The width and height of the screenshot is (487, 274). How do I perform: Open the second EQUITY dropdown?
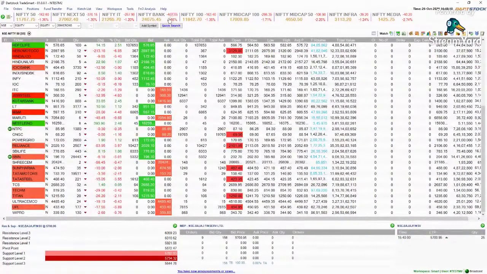[x=48, y=25]
